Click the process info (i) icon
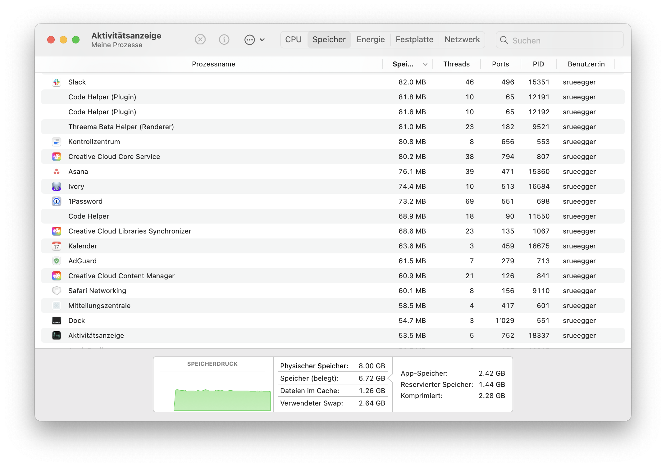 (x=224, y=40)
